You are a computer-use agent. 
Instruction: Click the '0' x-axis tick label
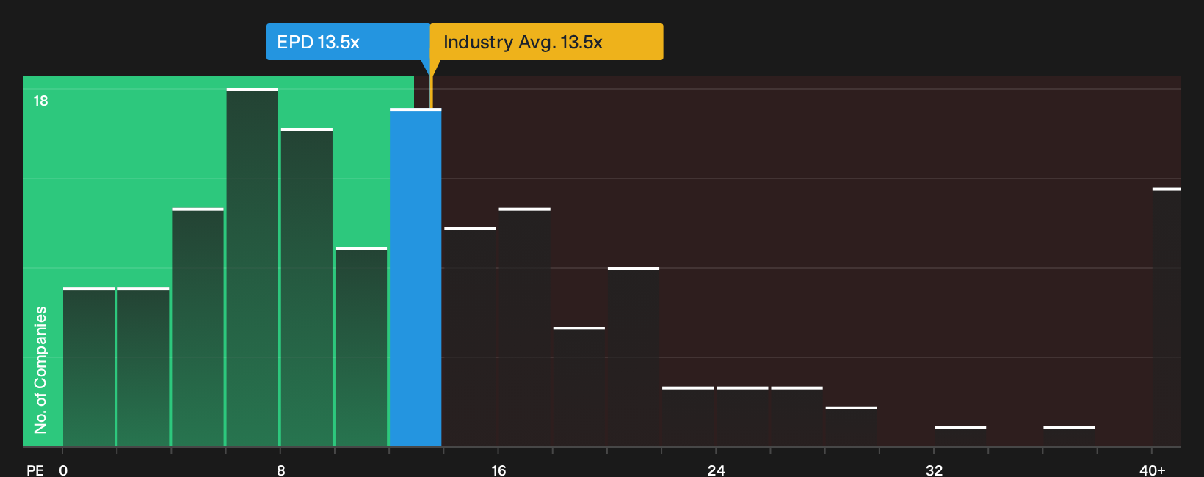tap(63, 470)
